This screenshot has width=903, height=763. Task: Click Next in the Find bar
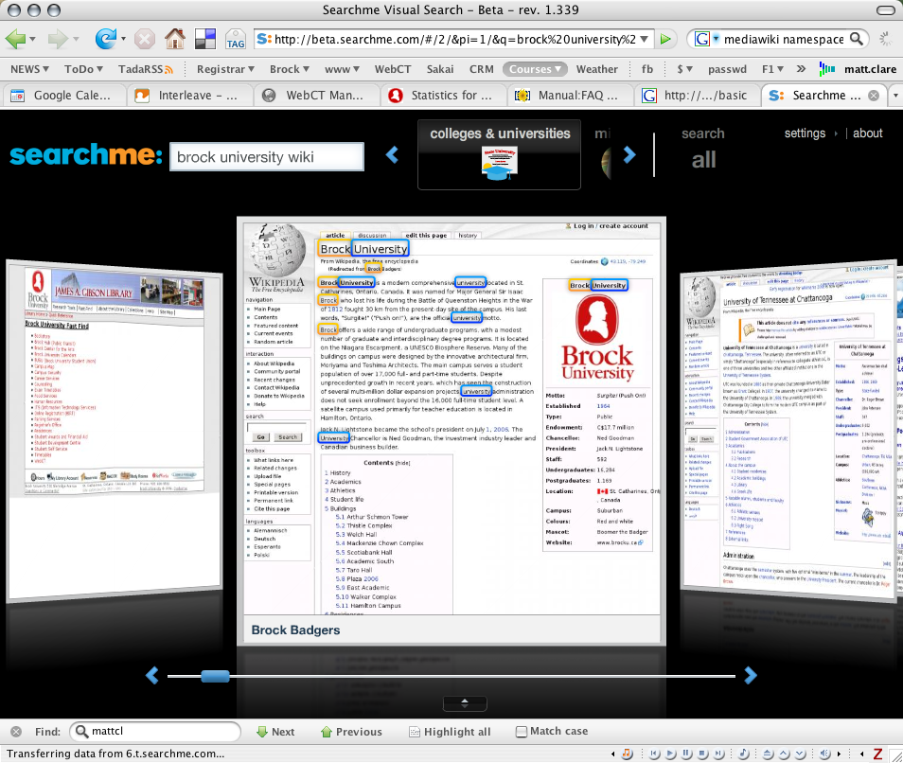[275, 732]
